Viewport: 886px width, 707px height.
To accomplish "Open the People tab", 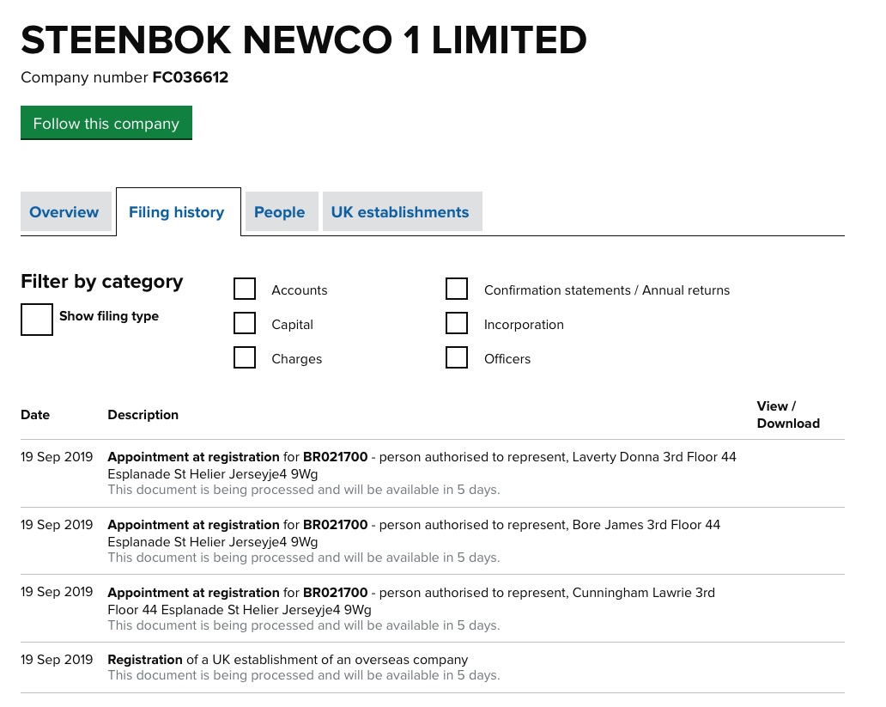I will (280, 212).
